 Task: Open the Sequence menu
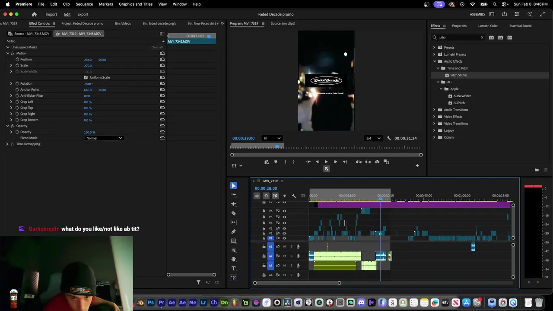point(84,4)
